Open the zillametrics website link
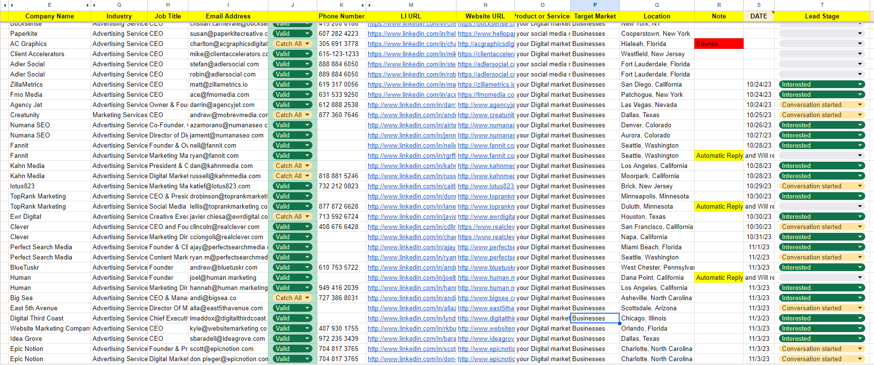The image size is (874, 365). (x=486, y=84)
